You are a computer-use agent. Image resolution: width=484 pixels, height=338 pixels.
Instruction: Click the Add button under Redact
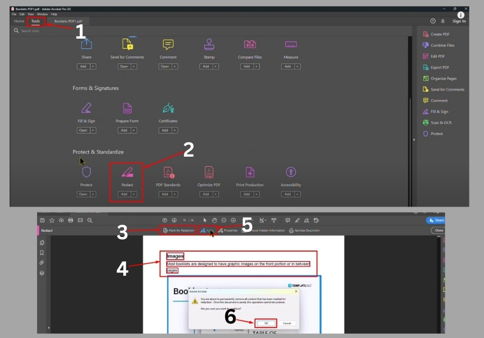click(x=124, y=194)
